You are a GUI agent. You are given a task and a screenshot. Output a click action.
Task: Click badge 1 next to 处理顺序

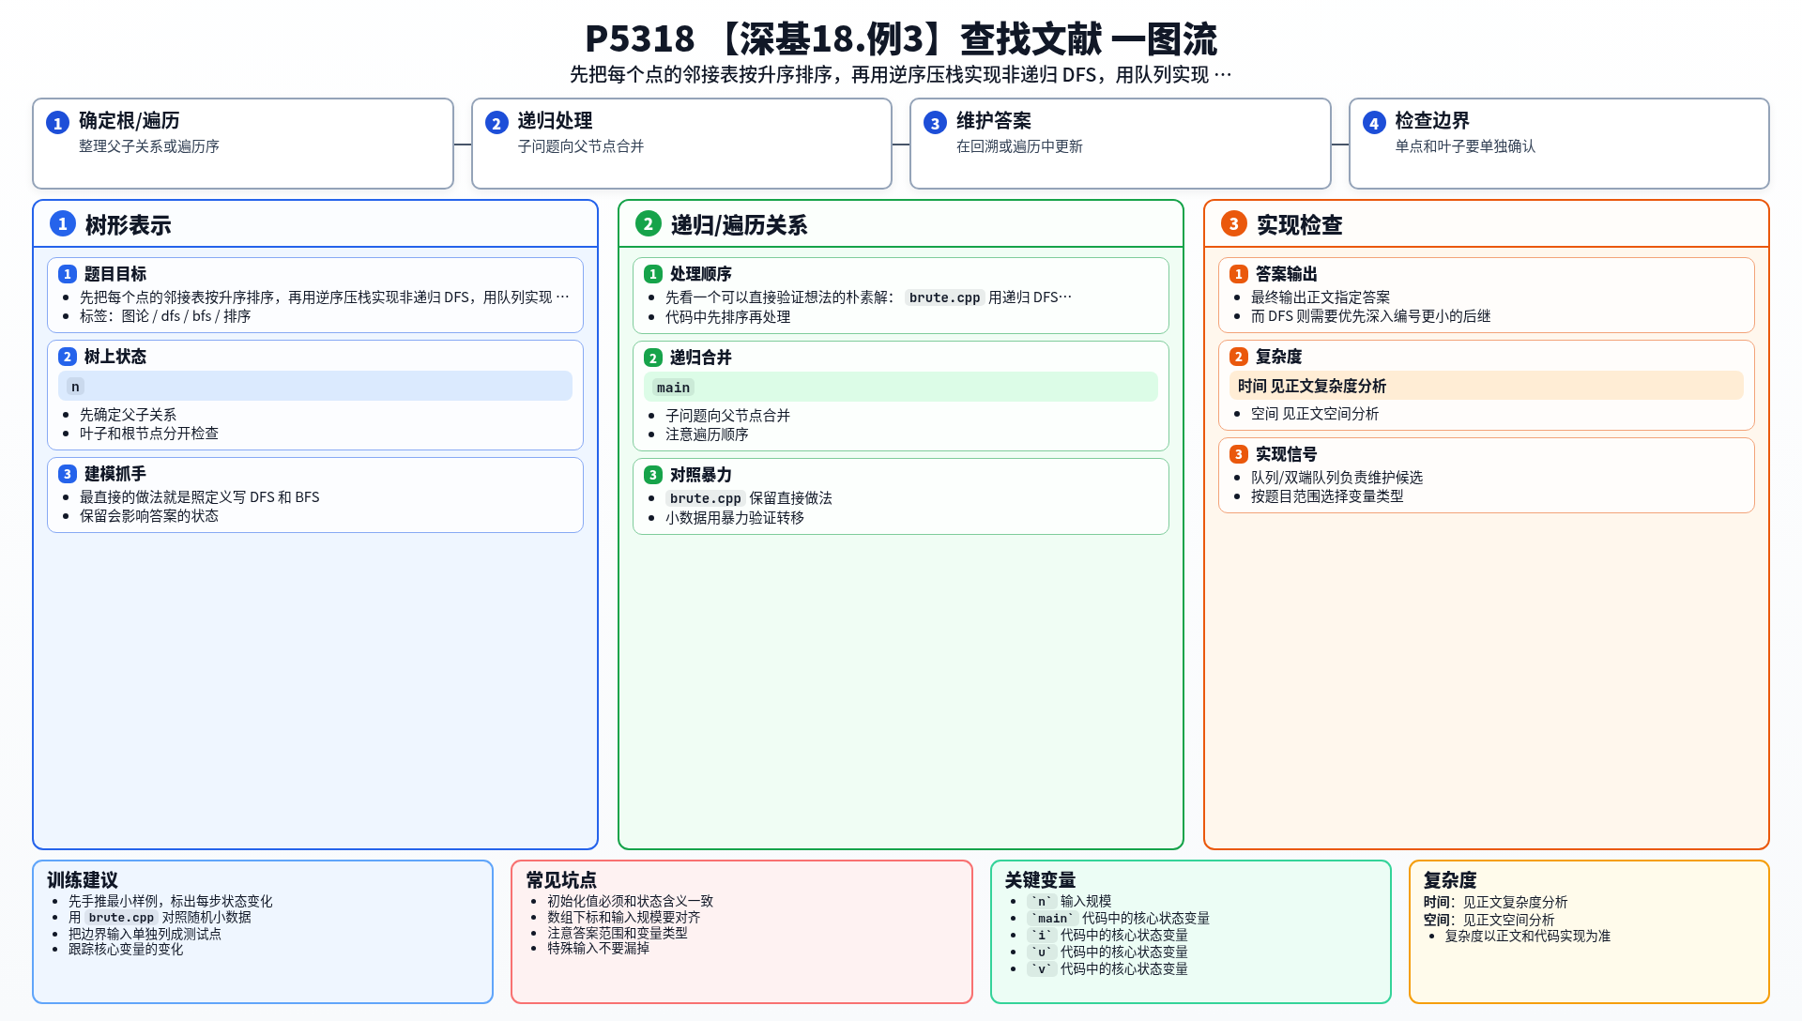[x=653, y=274]
